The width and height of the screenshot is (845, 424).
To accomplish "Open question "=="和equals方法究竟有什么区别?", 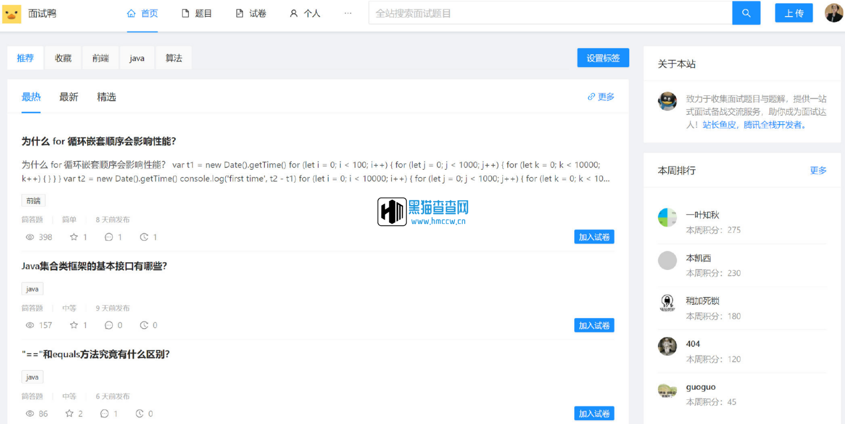I will [x=95, y=354].
